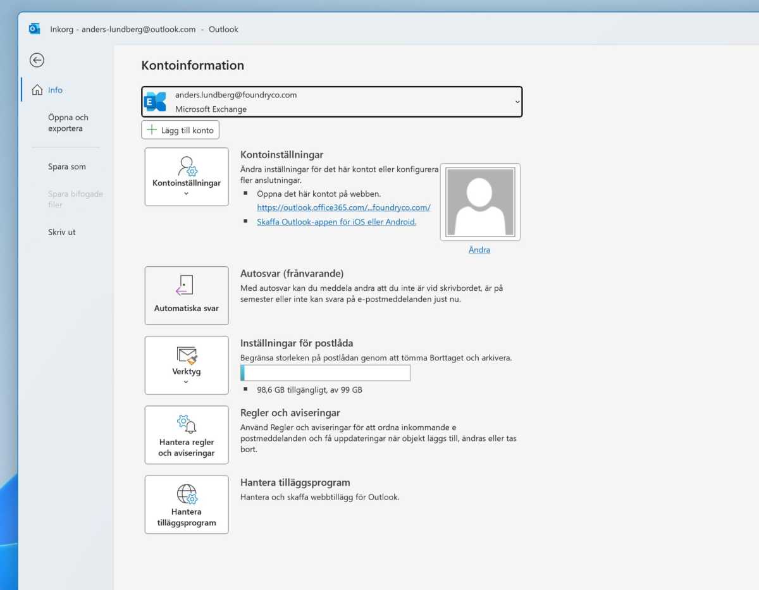Image resolution: width=759 pixels, height=590 pixels.
Task: Click the Autosvar (frånvarande) heading
Action: click(x=292, y=274)
